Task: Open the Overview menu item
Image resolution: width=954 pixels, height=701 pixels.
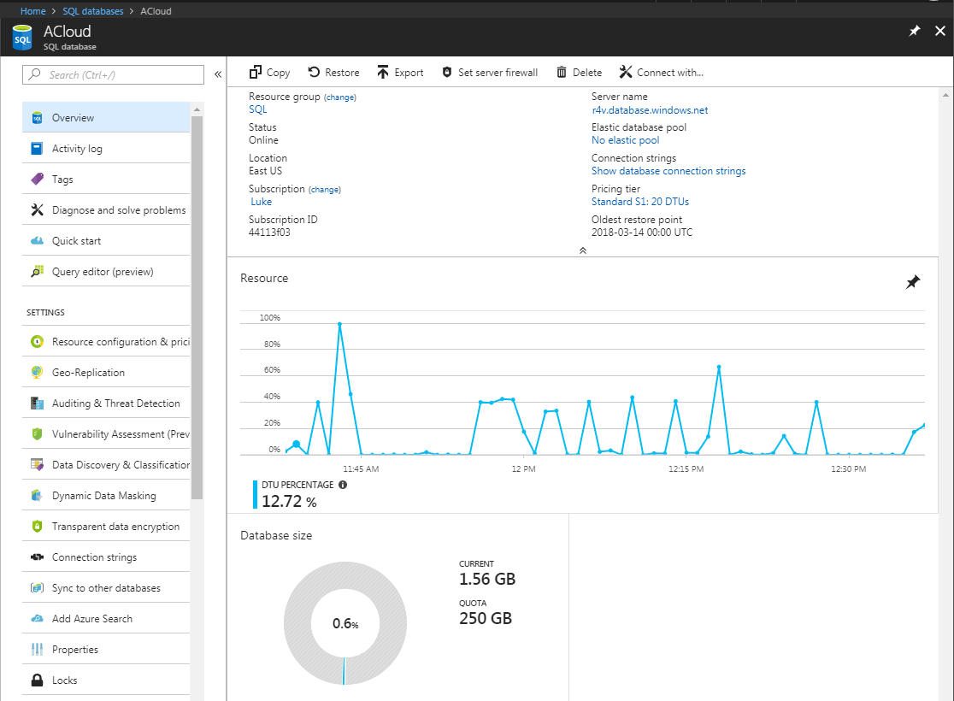Action: 106,117
